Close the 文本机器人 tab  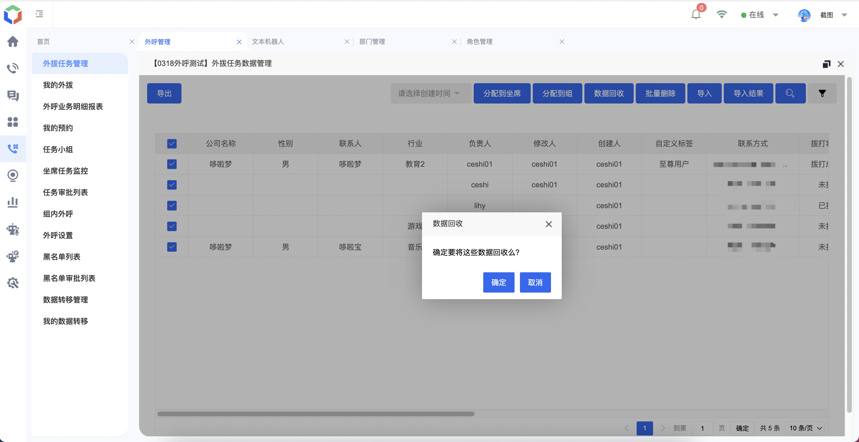point(347,42)
